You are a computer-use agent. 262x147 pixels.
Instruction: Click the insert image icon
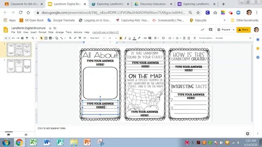pos(50,38)
